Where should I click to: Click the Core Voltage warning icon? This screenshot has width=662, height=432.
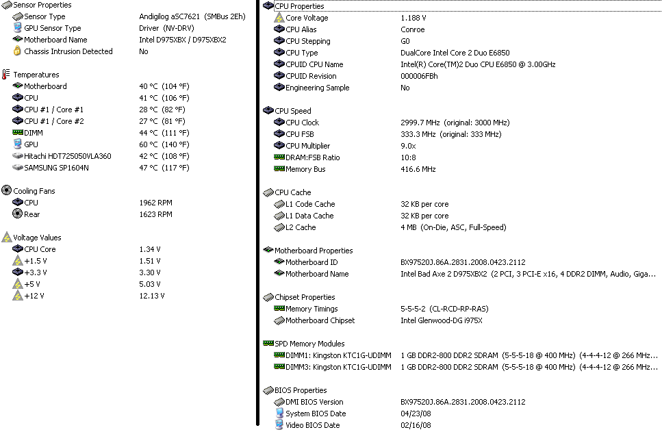coord(279,18)
